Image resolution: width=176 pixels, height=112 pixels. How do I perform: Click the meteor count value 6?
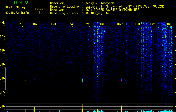pos(40,13)
